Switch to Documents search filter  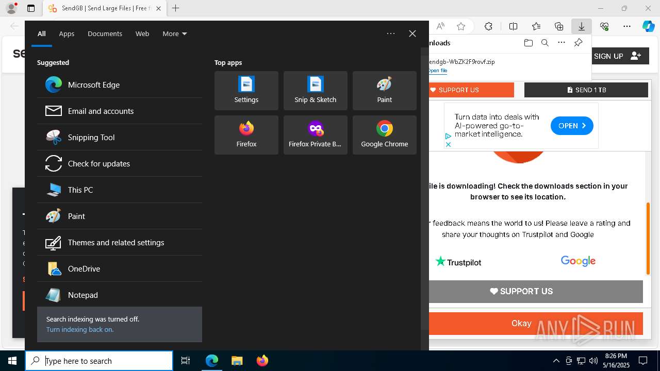click(x=105, y=33)
